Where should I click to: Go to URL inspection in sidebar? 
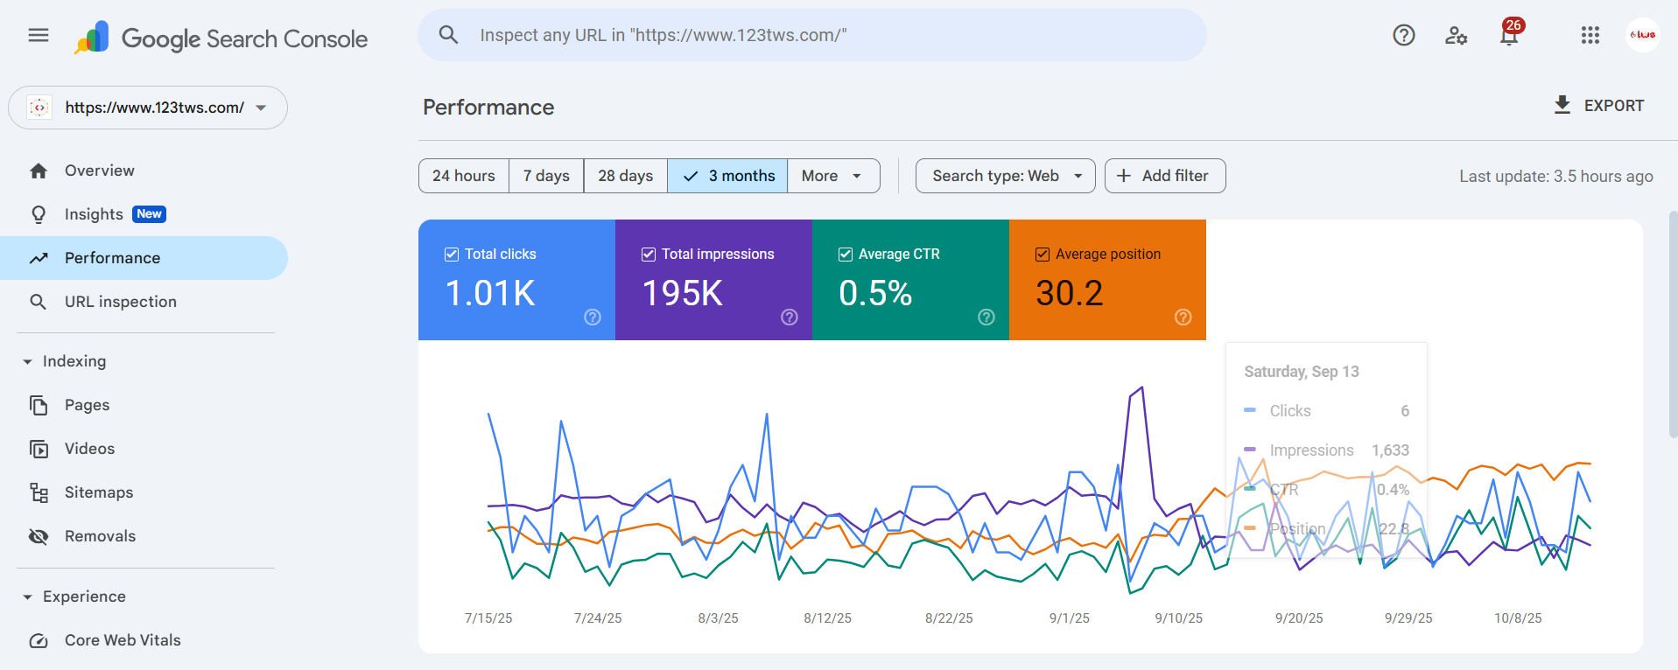pyautogui.click(x=120, y=302)
